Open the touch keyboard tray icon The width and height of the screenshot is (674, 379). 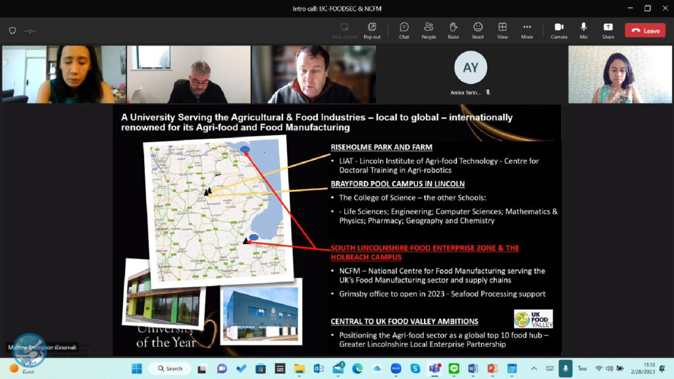(550, 368)
